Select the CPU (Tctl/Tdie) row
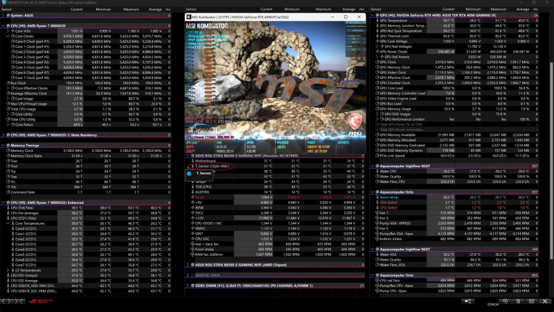This screenshot has width=554, height=312. coord(85,208)
